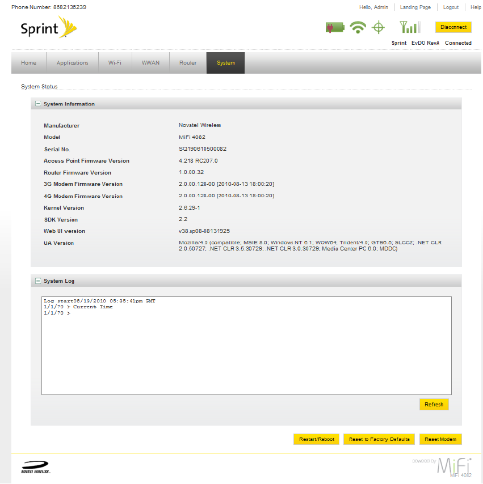Click the 'System Status' heading
Image resolution: width=483 pixels, height=484 pixels.
(39, 86)
